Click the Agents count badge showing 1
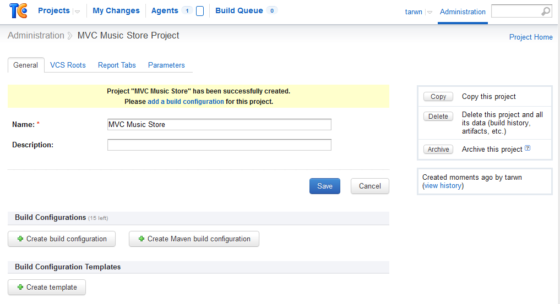 (x=187, y=10)
